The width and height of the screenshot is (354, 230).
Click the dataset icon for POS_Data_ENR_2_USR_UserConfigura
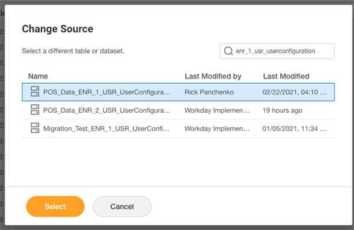(x=35, y=110)
